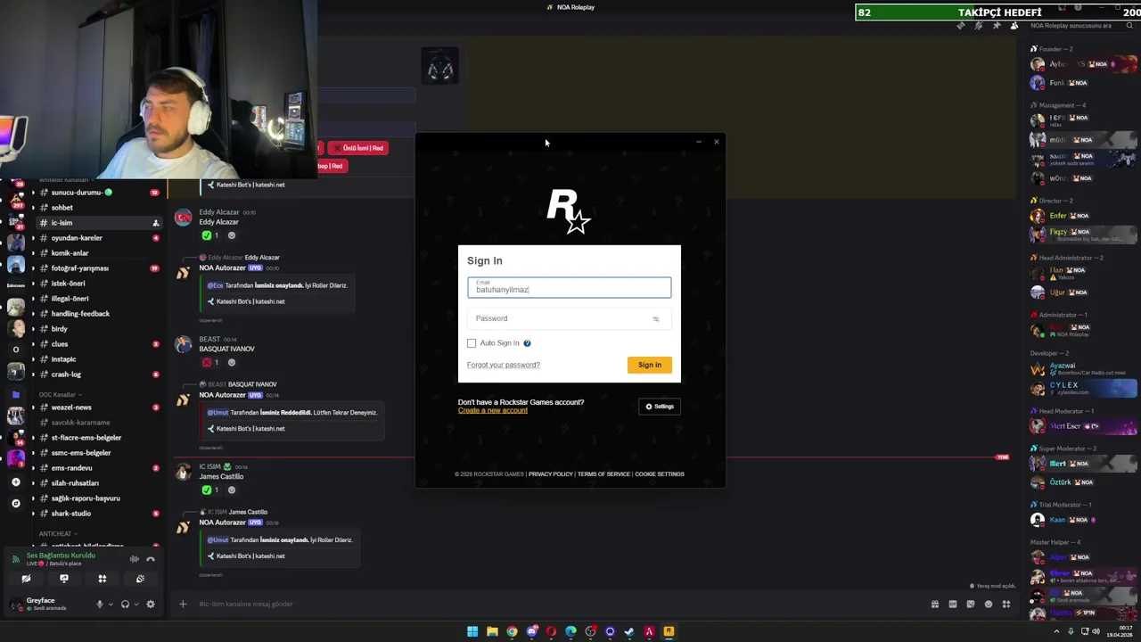Mute microphone in Discord user panel

pos(99,604)
